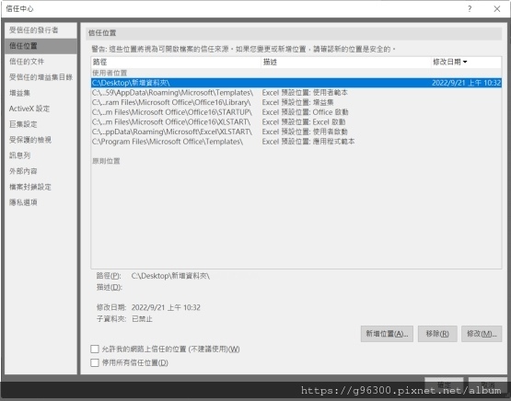Click description Excel 預設位置: 應用程式範本
The width and height of the screenshot is (511, 401).
(308, 142)
